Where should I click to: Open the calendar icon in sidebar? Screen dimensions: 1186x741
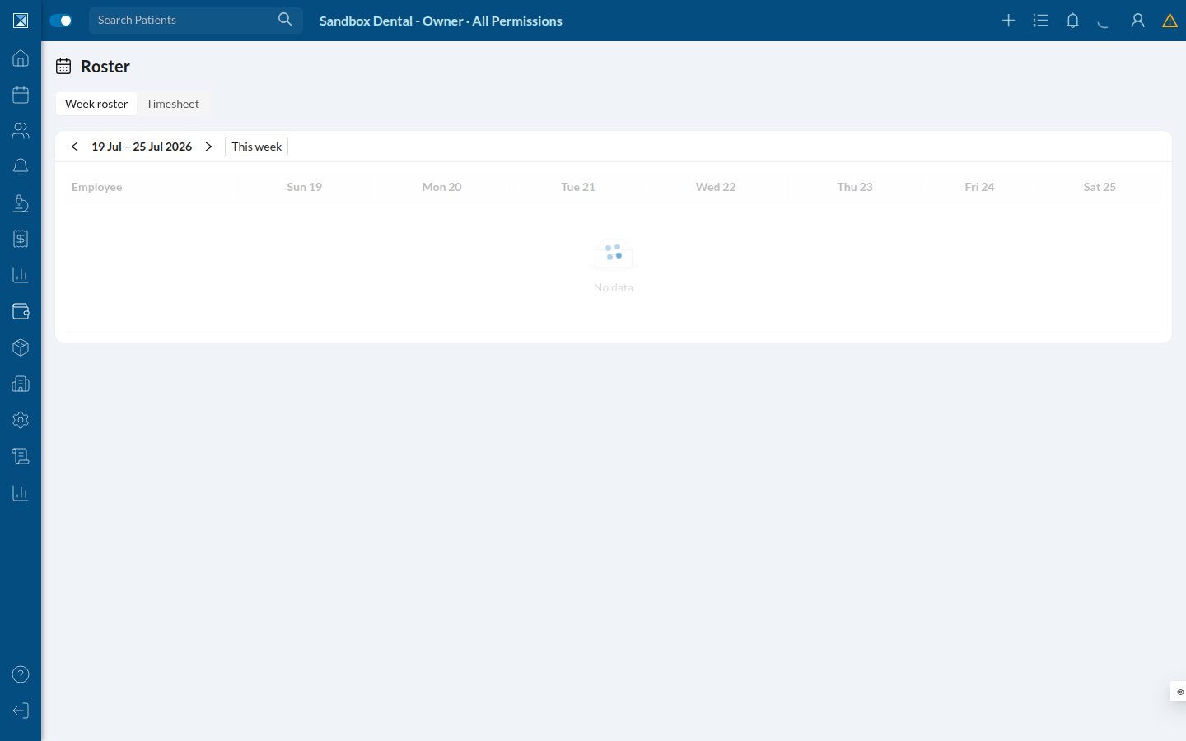coord(21,95)
